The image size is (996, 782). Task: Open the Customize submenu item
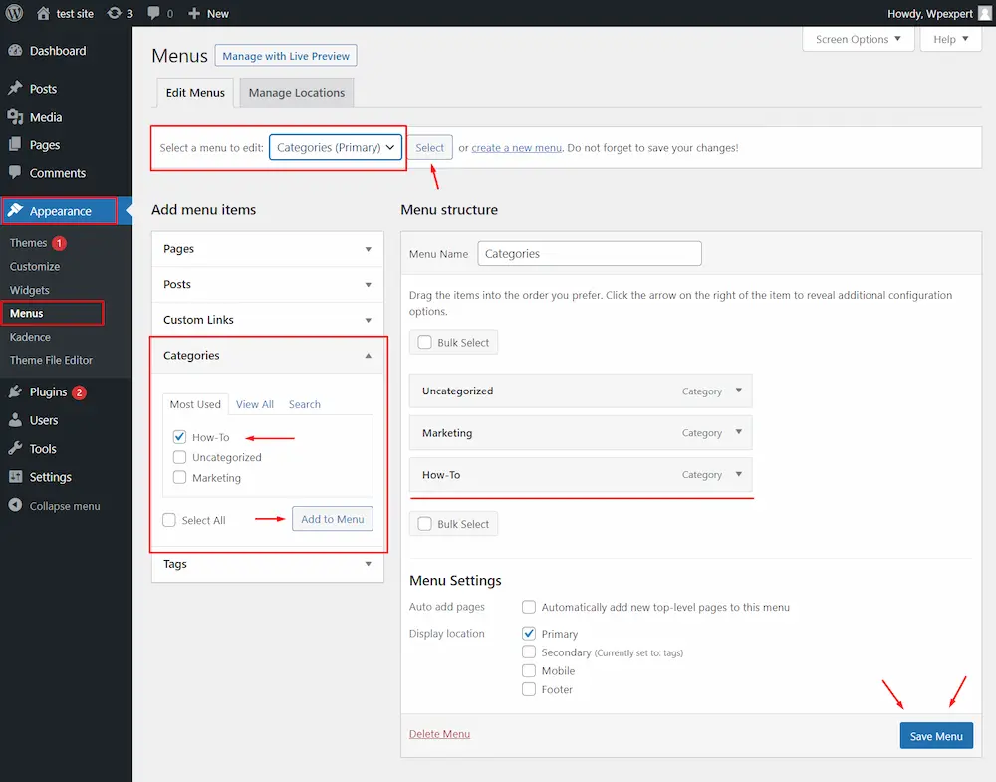pyautogui.click(x=35, y=267)
